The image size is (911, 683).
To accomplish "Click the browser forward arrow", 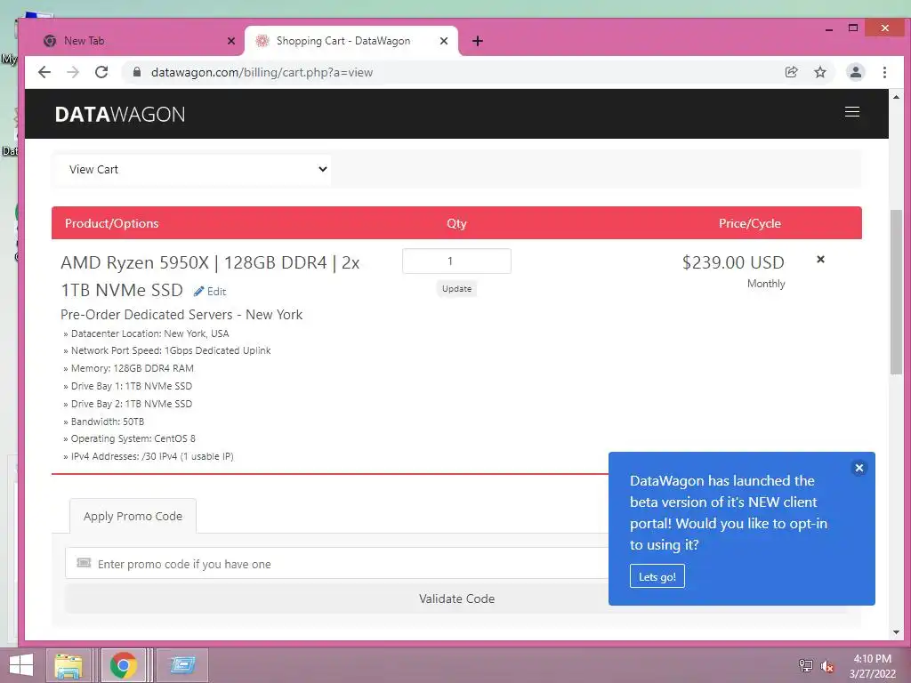I will point(73,72).
